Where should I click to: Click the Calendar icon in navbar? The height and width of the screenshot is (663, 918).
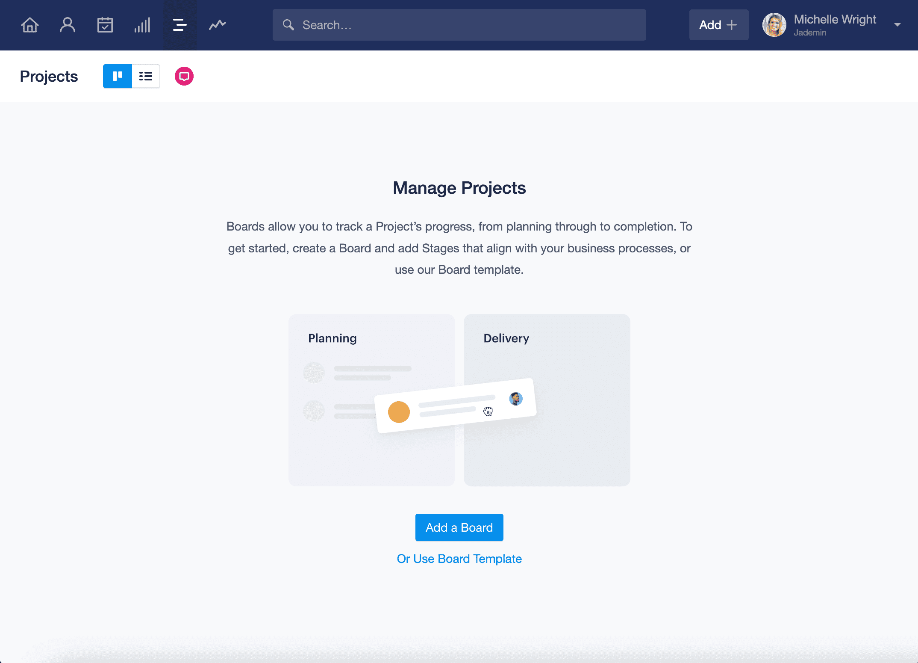105,24
